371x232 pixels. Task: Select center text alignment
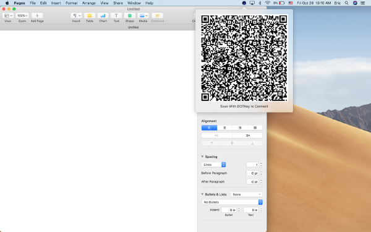[x=224, y=128]
